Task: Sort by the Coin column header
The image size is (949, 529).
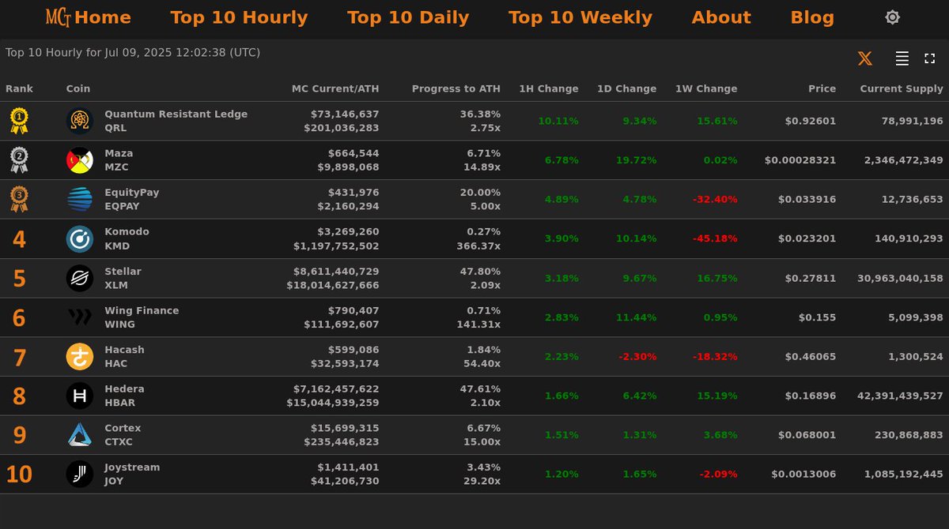Action: tap(78, 88)
